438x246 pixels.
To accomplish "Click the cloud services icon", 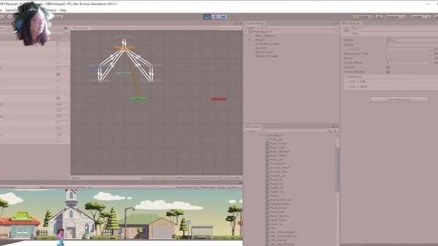I will pos(379,17).
